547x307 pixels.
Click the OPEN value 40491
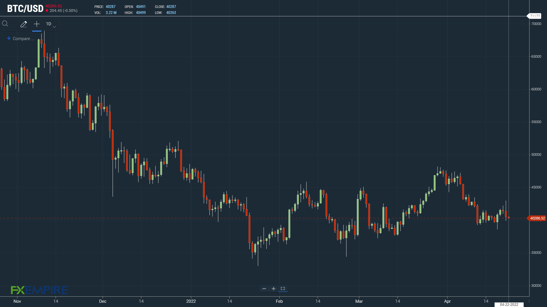coord(141,7)
